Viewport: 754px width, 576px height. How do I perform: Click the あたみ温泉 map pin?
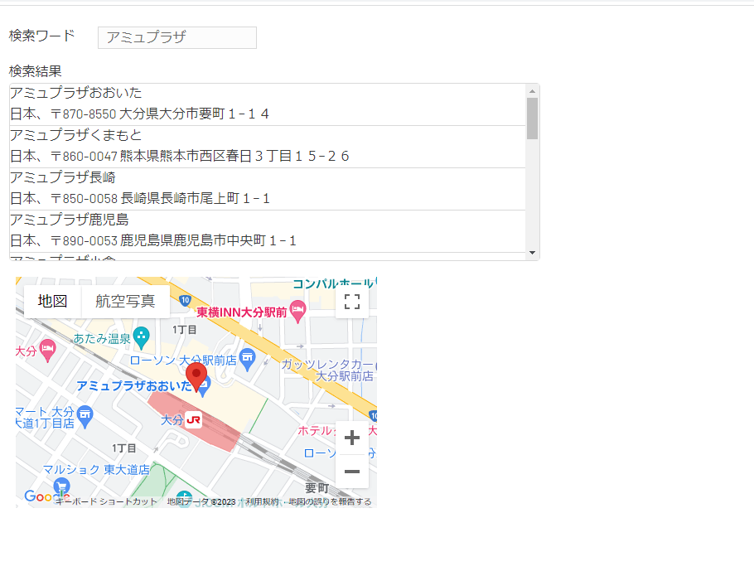click(x=142, y=338)
